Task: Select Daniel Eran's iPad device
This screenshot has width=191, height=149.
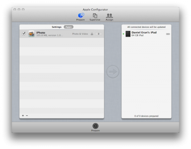Action: 146,34
